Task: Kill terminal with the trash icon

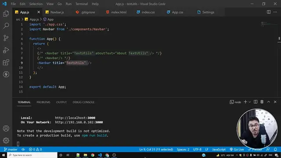Action: point(262,102)
